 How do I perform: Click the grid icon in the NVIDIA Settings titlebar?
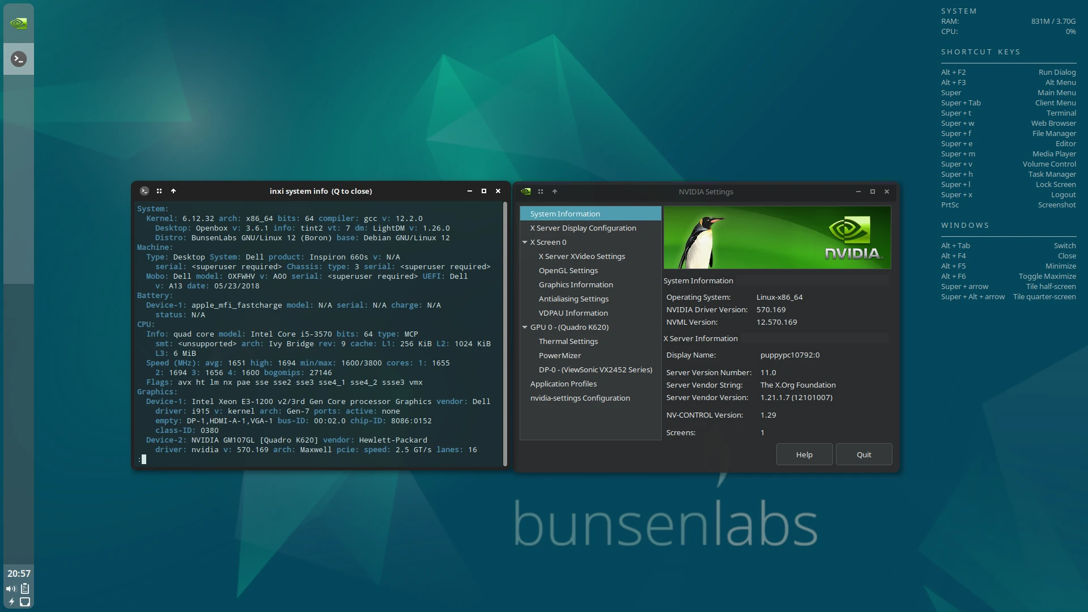(541, 192)
